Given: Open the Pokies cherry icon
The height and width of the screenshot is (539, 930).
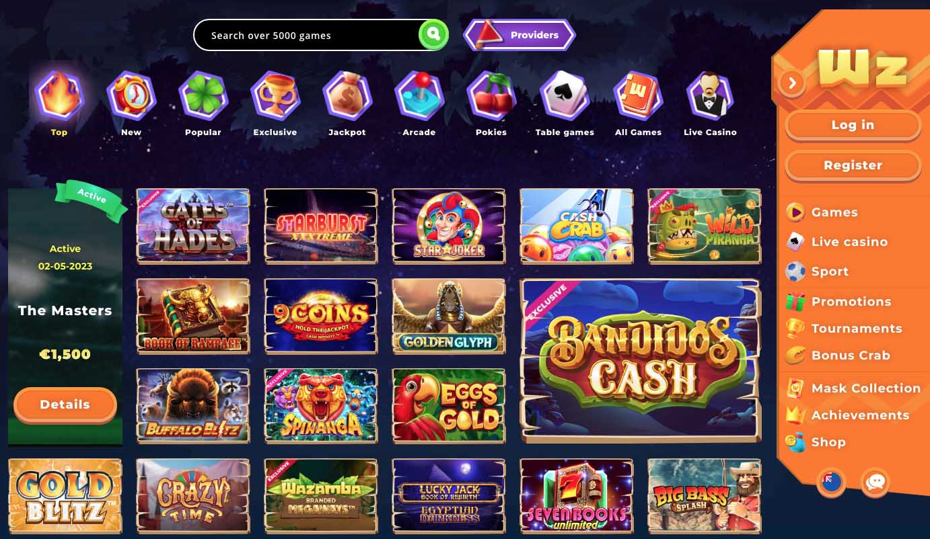Looking at the screenshot, I should click(491, 96).
